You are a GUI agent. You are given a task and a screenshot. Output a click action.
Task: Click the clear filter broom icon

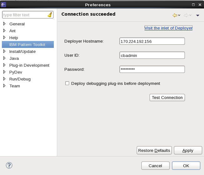tap(50, 15)
